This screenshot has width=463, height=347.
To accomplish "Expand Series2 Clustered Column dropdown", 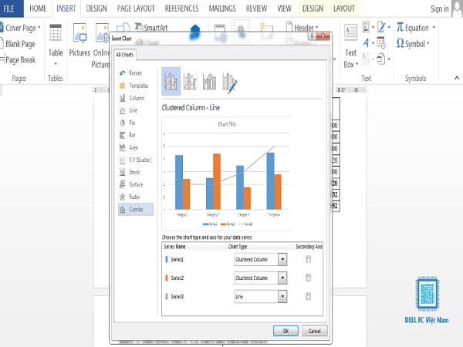I will point(282,278).
